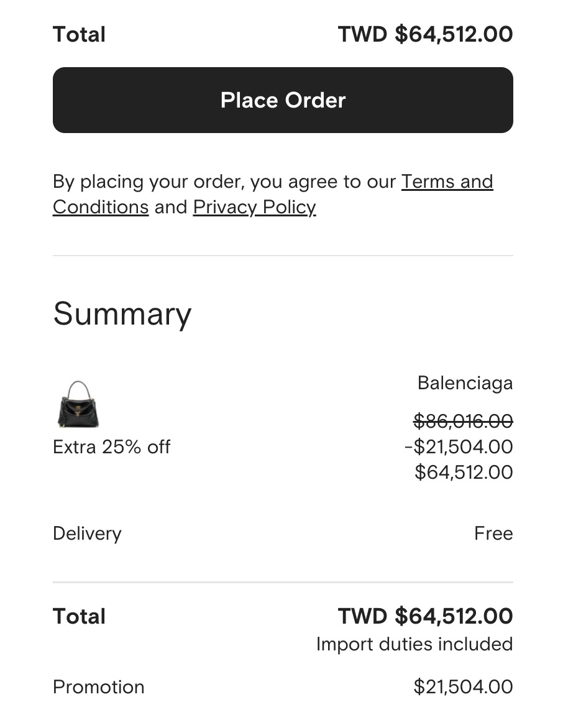Click the bold total above Import duties
Image resolution: width=563 pixels, height=725 pixels.
point(425,616)
